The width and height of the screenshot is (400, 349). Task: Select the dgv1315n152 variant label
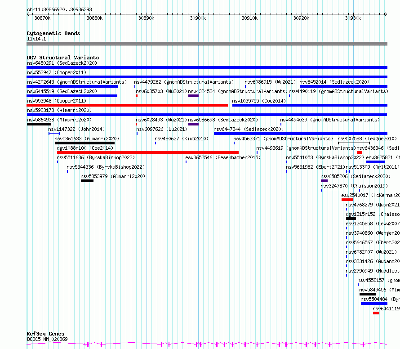pyautogui.click(x=373, y=214)
